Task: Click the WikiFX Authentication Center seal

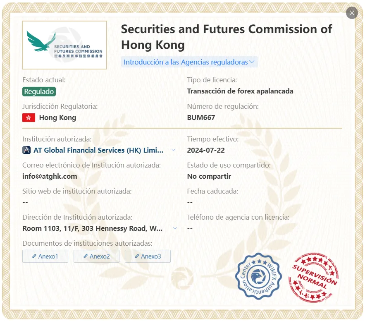Action: coord(258,276)
